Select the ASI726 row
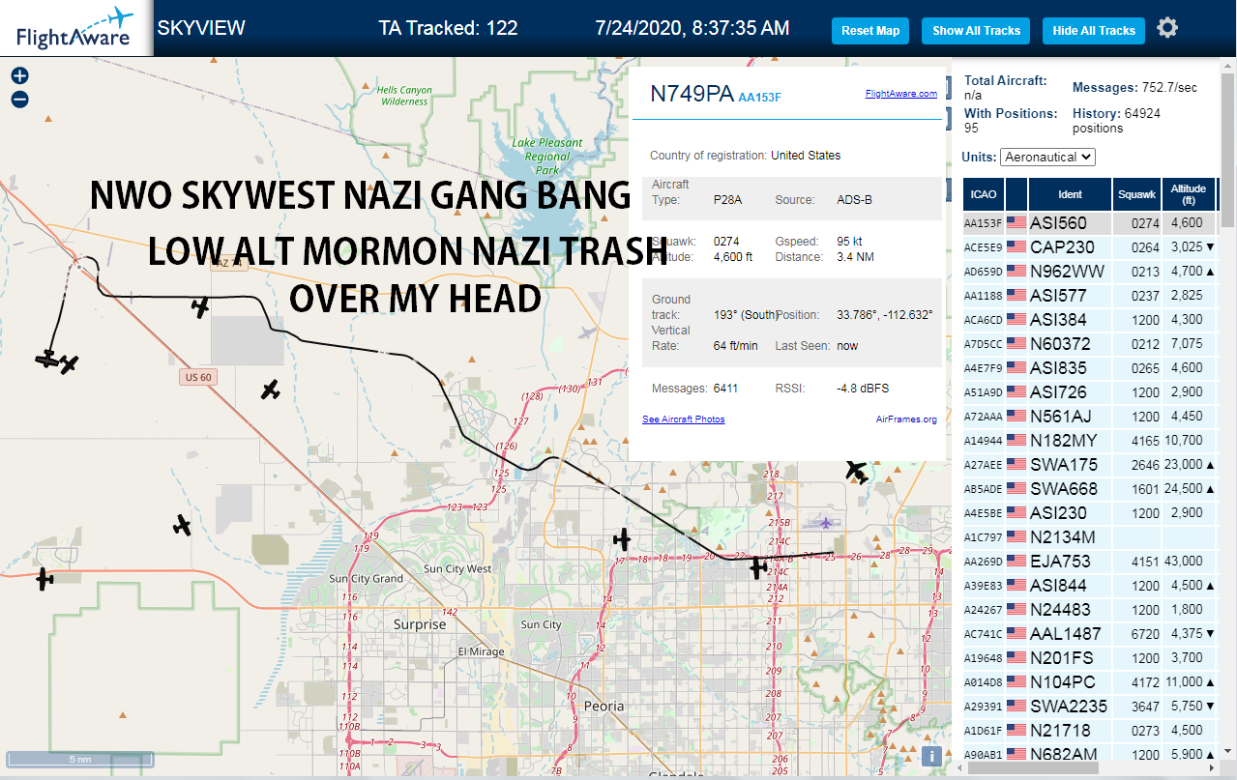The width and height of the screenshot is (1237, 780). coord(1090,392)
